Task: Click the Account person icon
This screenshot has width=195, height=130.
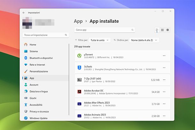Action: 26,85
